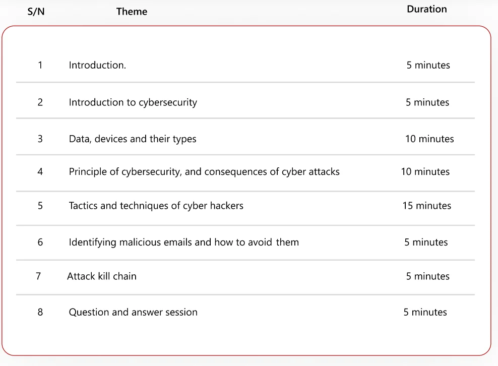The image size is (498, 366).
Task: Click the Theme column header
Action: (x=132, y=12)
